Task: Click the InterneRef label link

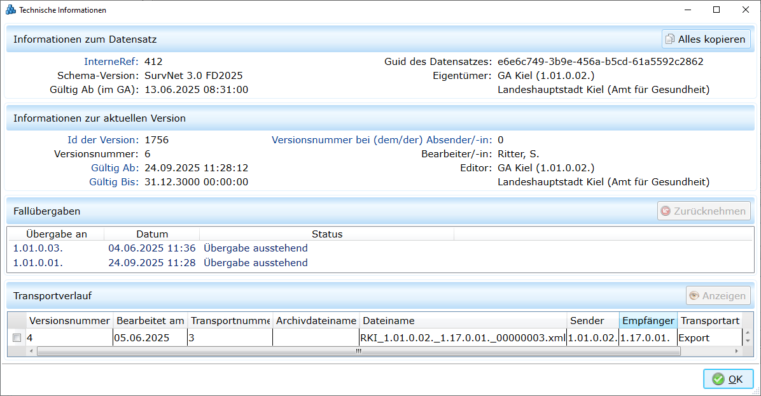Action: [111, 62]
